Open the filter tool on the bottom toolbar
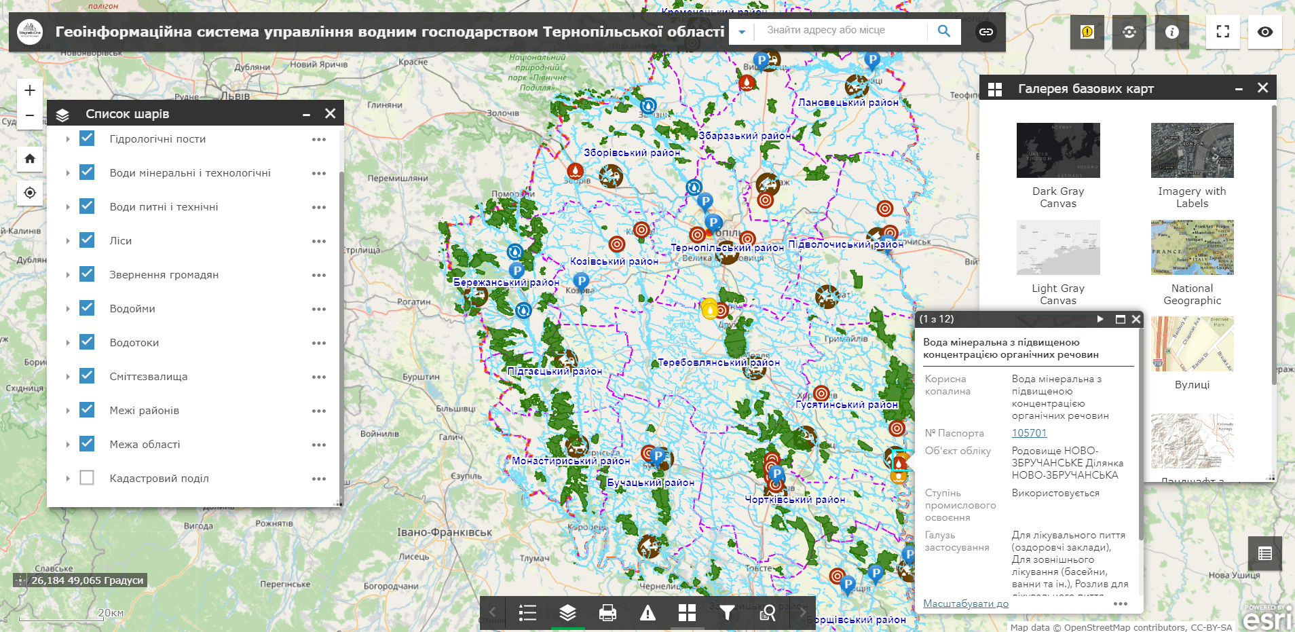Viewport: 1295px width, 632px height. pos(728,612)
